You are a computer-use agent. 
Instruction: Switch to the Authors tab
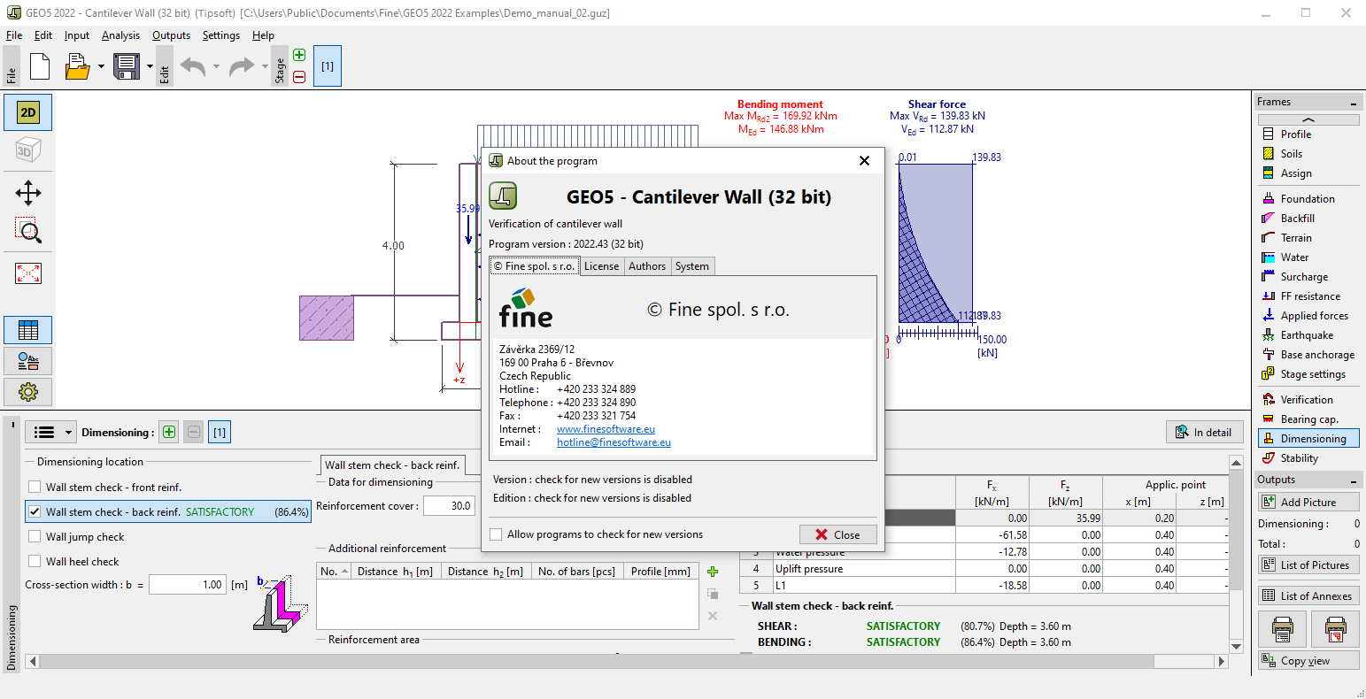[x=647, y=266]
